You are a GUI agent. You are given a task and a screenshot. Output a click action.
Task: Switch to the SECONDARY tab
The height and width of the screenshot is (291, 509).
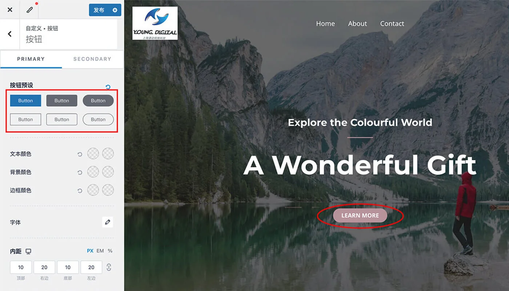point(92,59)
